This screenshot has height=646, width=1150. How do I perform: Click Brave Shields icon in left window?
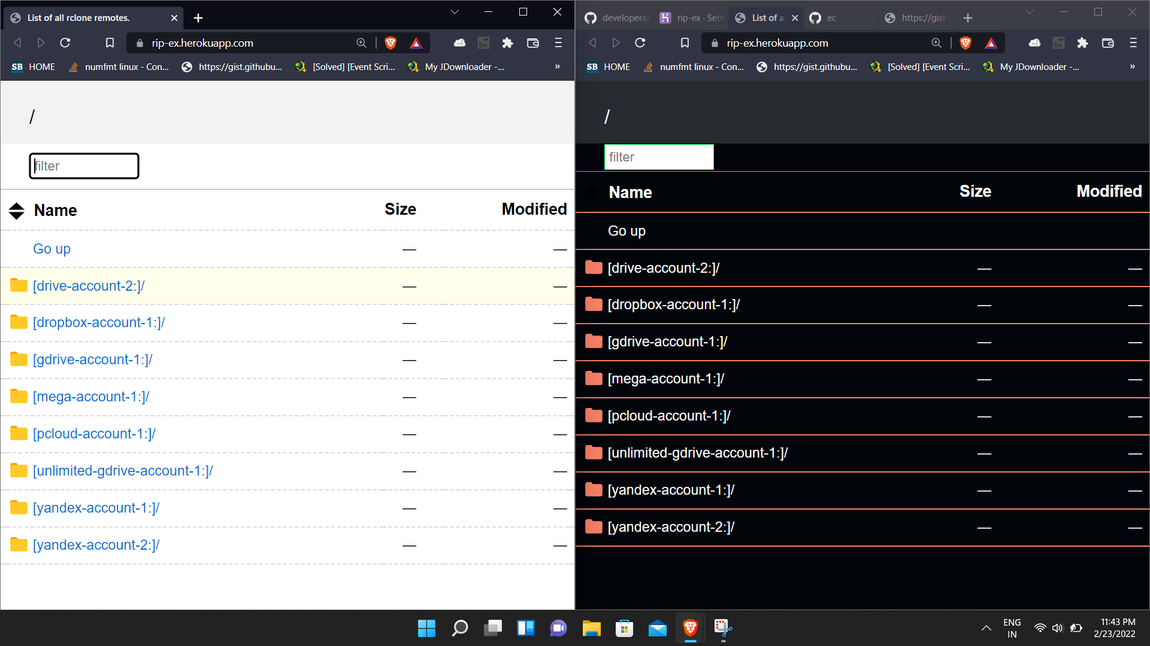point(391,43)
